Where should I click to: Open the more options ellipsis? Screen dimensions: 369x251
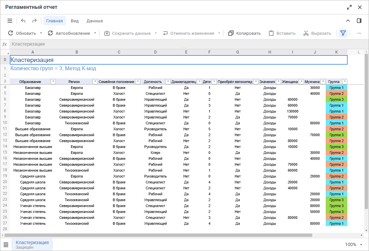[359, 33]
